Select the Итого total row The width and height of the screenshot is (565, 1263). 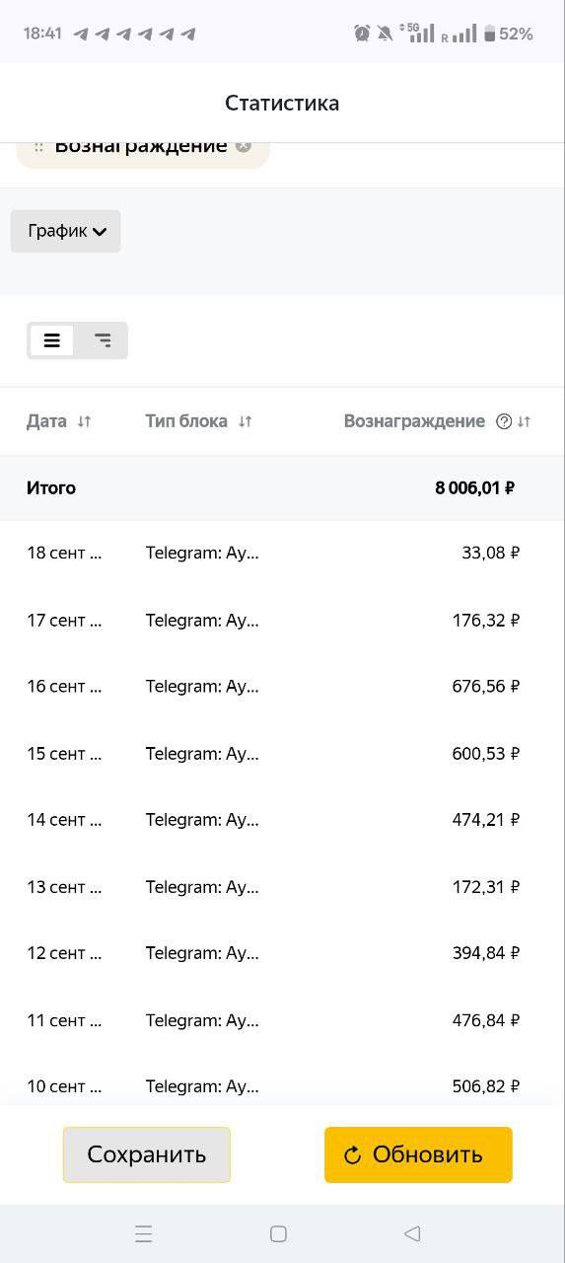coord(282,487)
